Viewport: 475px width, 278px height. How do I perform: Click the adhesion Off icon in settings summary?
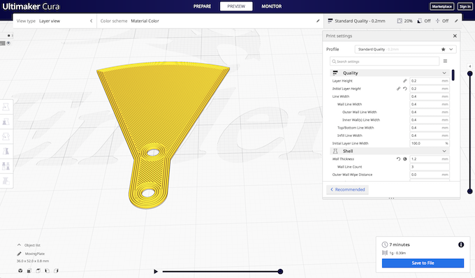(x=437, y=21)
